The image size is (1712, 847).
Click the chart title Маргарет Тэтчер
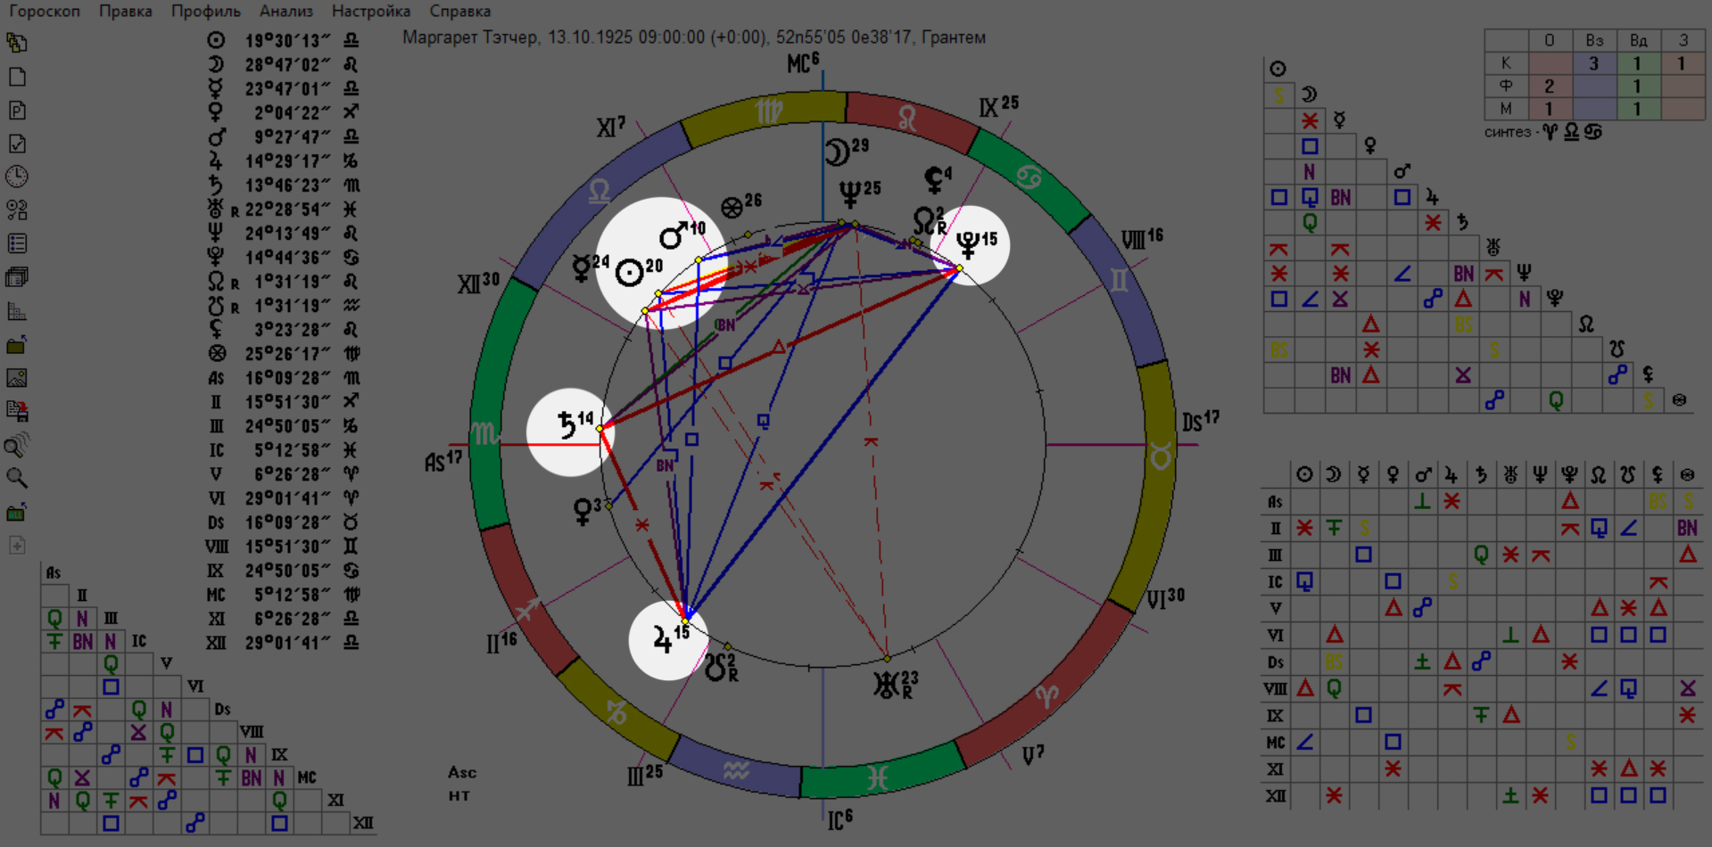click(x=470, y=37)
